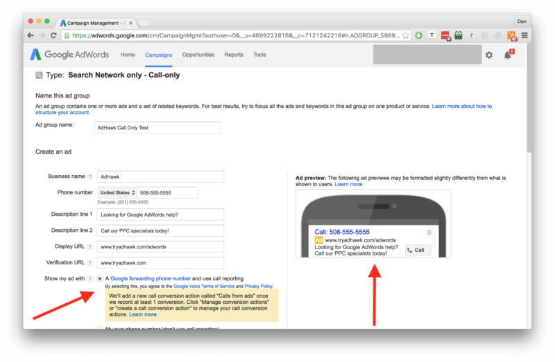Click the red chat extension icon
The height and width of the screenshot is (362, 555).
[x=445, y=35]
